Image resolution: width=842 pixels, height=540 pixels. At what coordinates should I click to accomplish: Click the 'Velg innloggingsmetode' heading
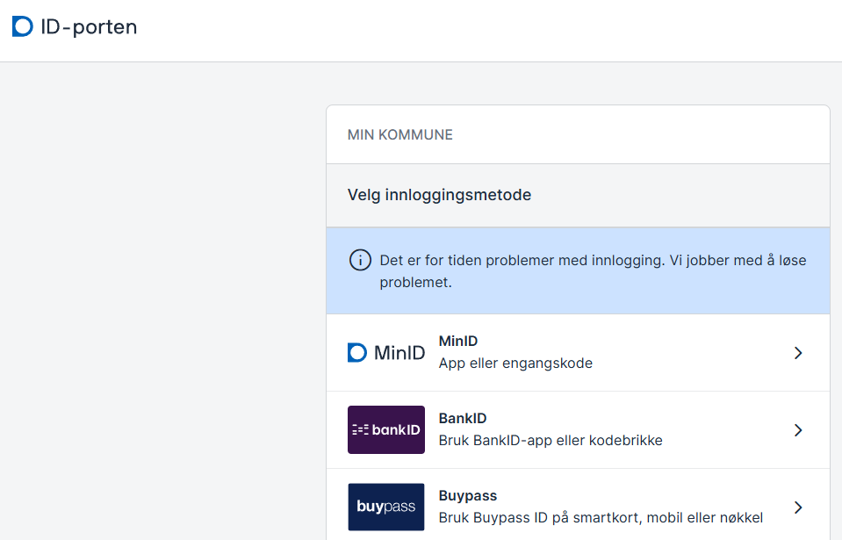439,195
